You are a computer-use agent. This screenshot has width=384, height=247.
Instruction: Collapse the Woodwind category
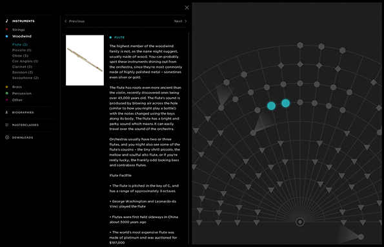(22, 37)
